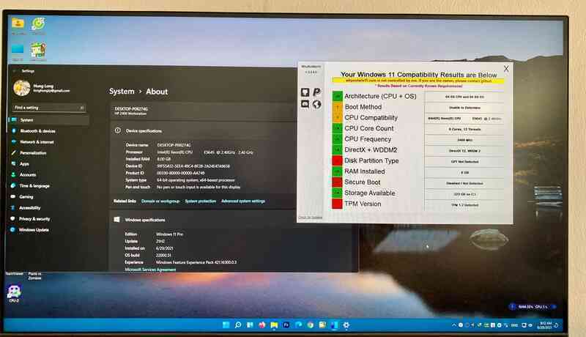Image resolution: width=586 pixels, height=337 pixels.
Task: Open Photoshop from taskbar
Action: [286, 325]
